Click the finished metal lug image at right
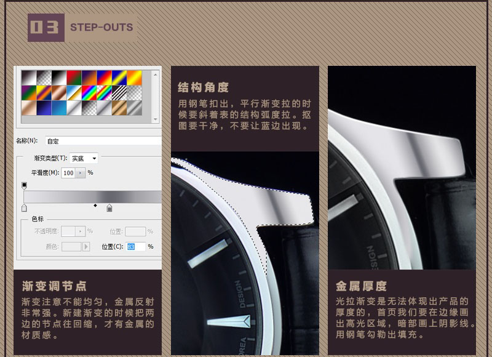Viewport: 492px width, 357px height. tap(402, 167)
